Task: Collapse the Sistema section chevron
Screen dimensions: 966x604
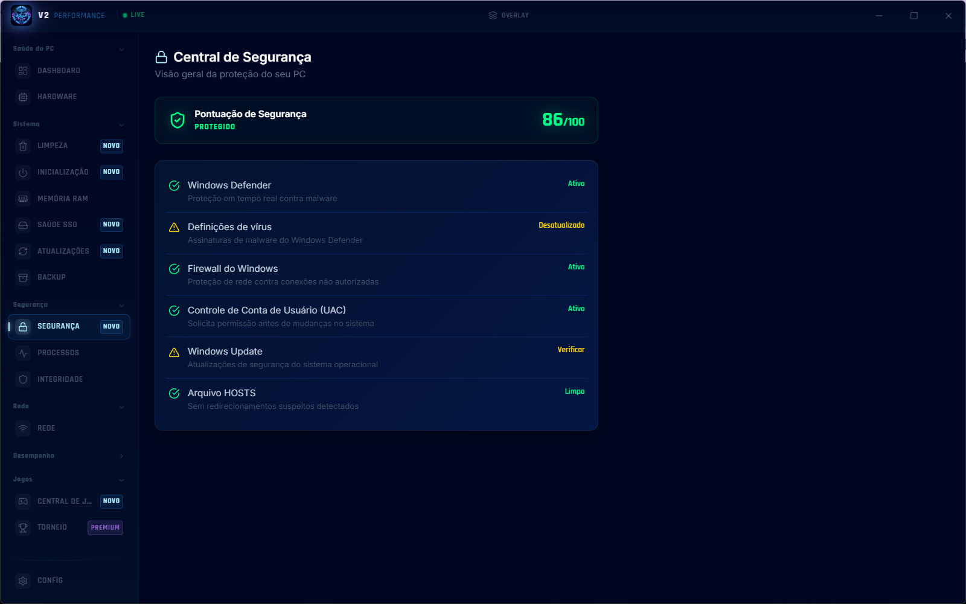Action: pyautogui.click(x=121, y=124)
